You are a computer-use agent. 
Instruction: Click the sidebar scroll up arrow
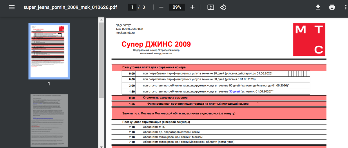101,20
